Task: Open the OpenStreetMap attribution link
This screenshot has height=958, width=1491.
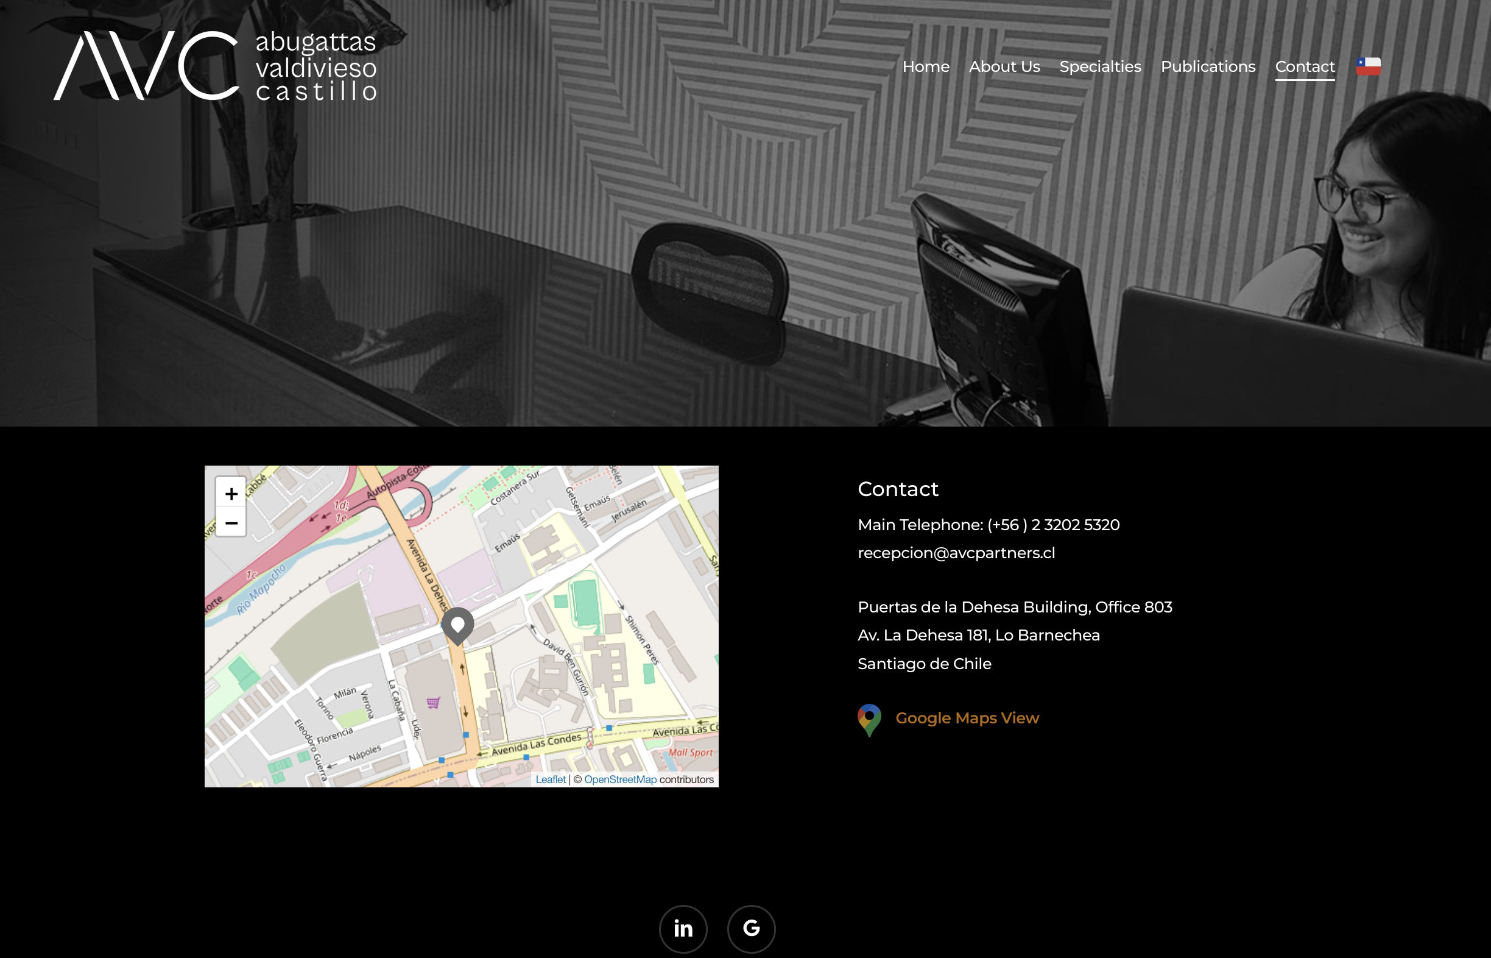Action: (x=620, y=779)
